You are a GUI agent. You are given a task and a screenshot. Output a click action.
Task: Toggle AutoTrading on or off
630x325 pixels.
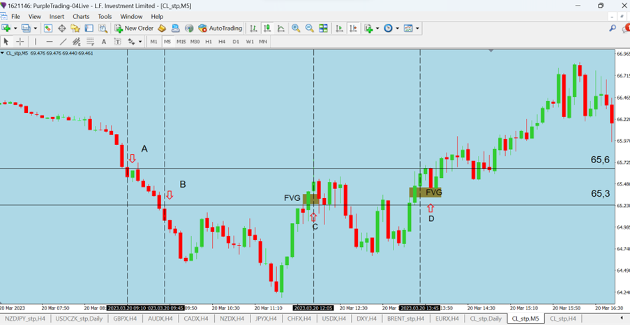[x=220, y=29]
